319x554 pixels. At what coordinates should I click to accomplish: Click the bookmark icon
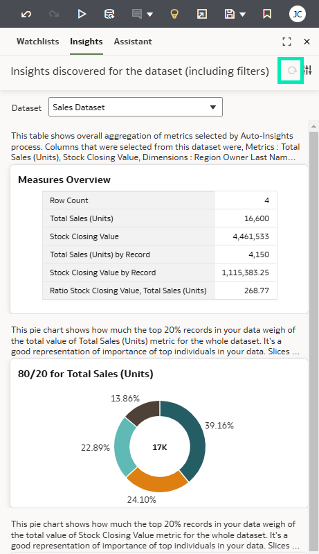coord(267,14)
